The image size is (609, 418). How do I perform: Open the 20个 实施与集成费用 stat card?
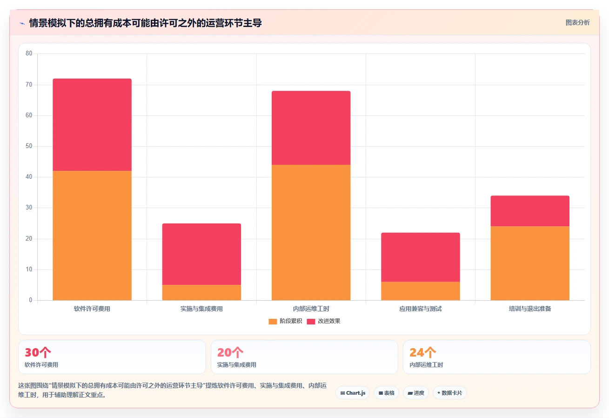pyautogui.click(x=304, y=357)
